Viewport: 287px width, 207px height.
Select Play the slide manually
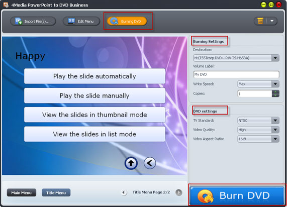click(x=94, y=95)
